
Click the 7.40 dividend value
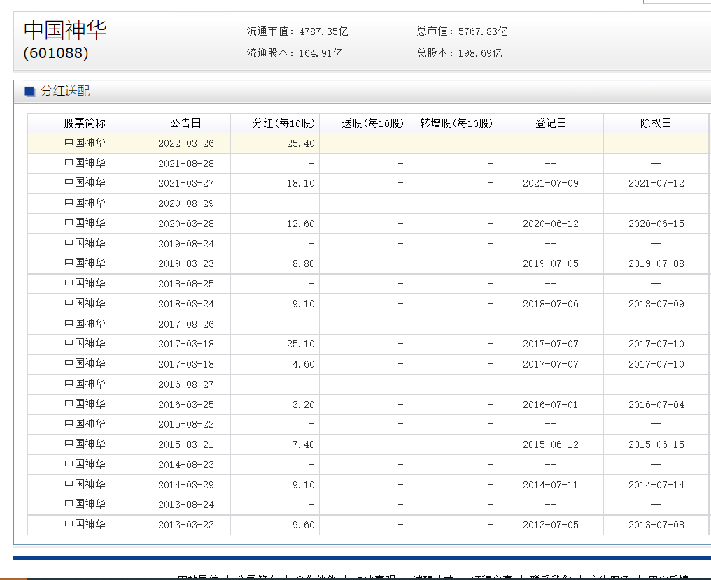coord(303,444)
